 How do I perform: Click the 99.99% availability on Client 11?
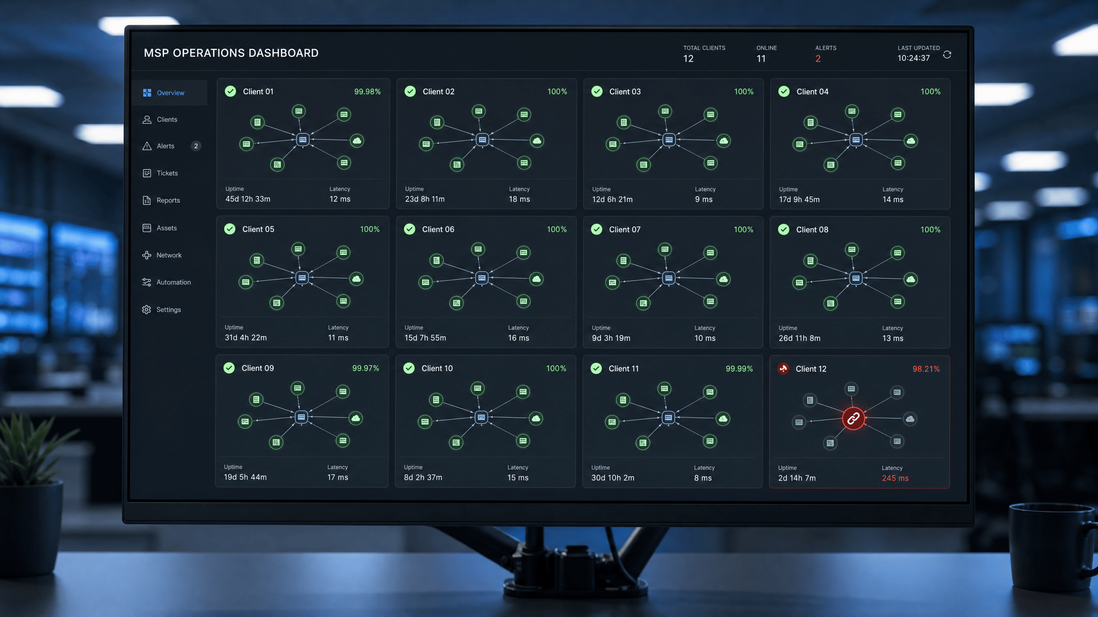tap(739, 368)
